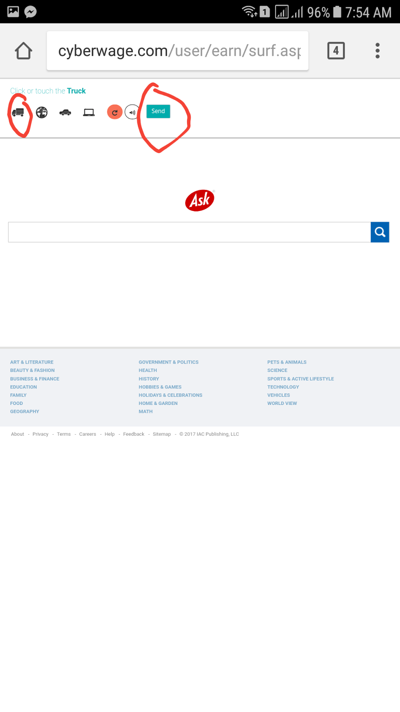
Task: Open the History category link
Action: coord(148,379)
